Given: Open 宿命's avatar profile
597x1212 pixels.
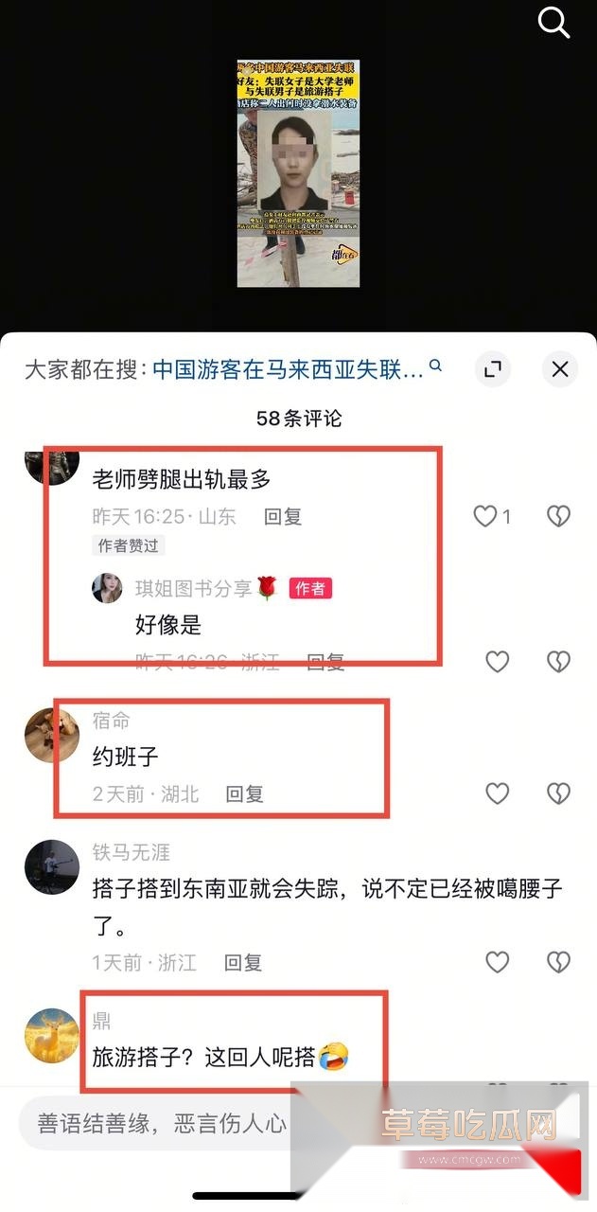Looking at the screenshot, I should [x=51, y=734].
